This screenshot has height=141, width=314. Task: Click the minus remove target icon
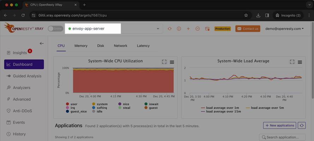coord(197,29)
